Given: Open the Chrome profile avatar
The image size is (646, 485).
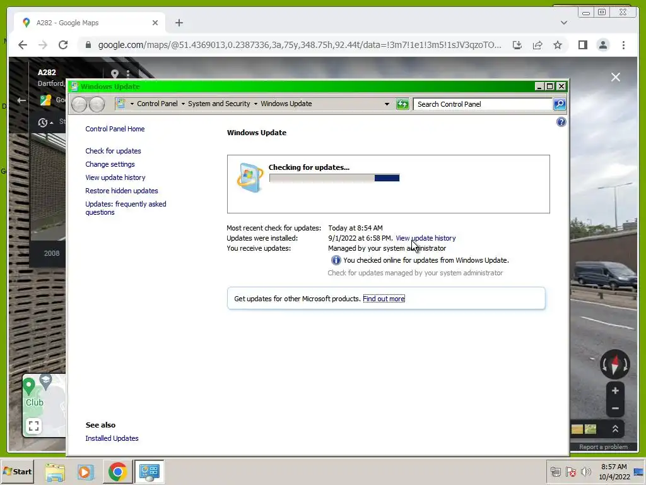Looking at the screenshot, I should 602,45.
